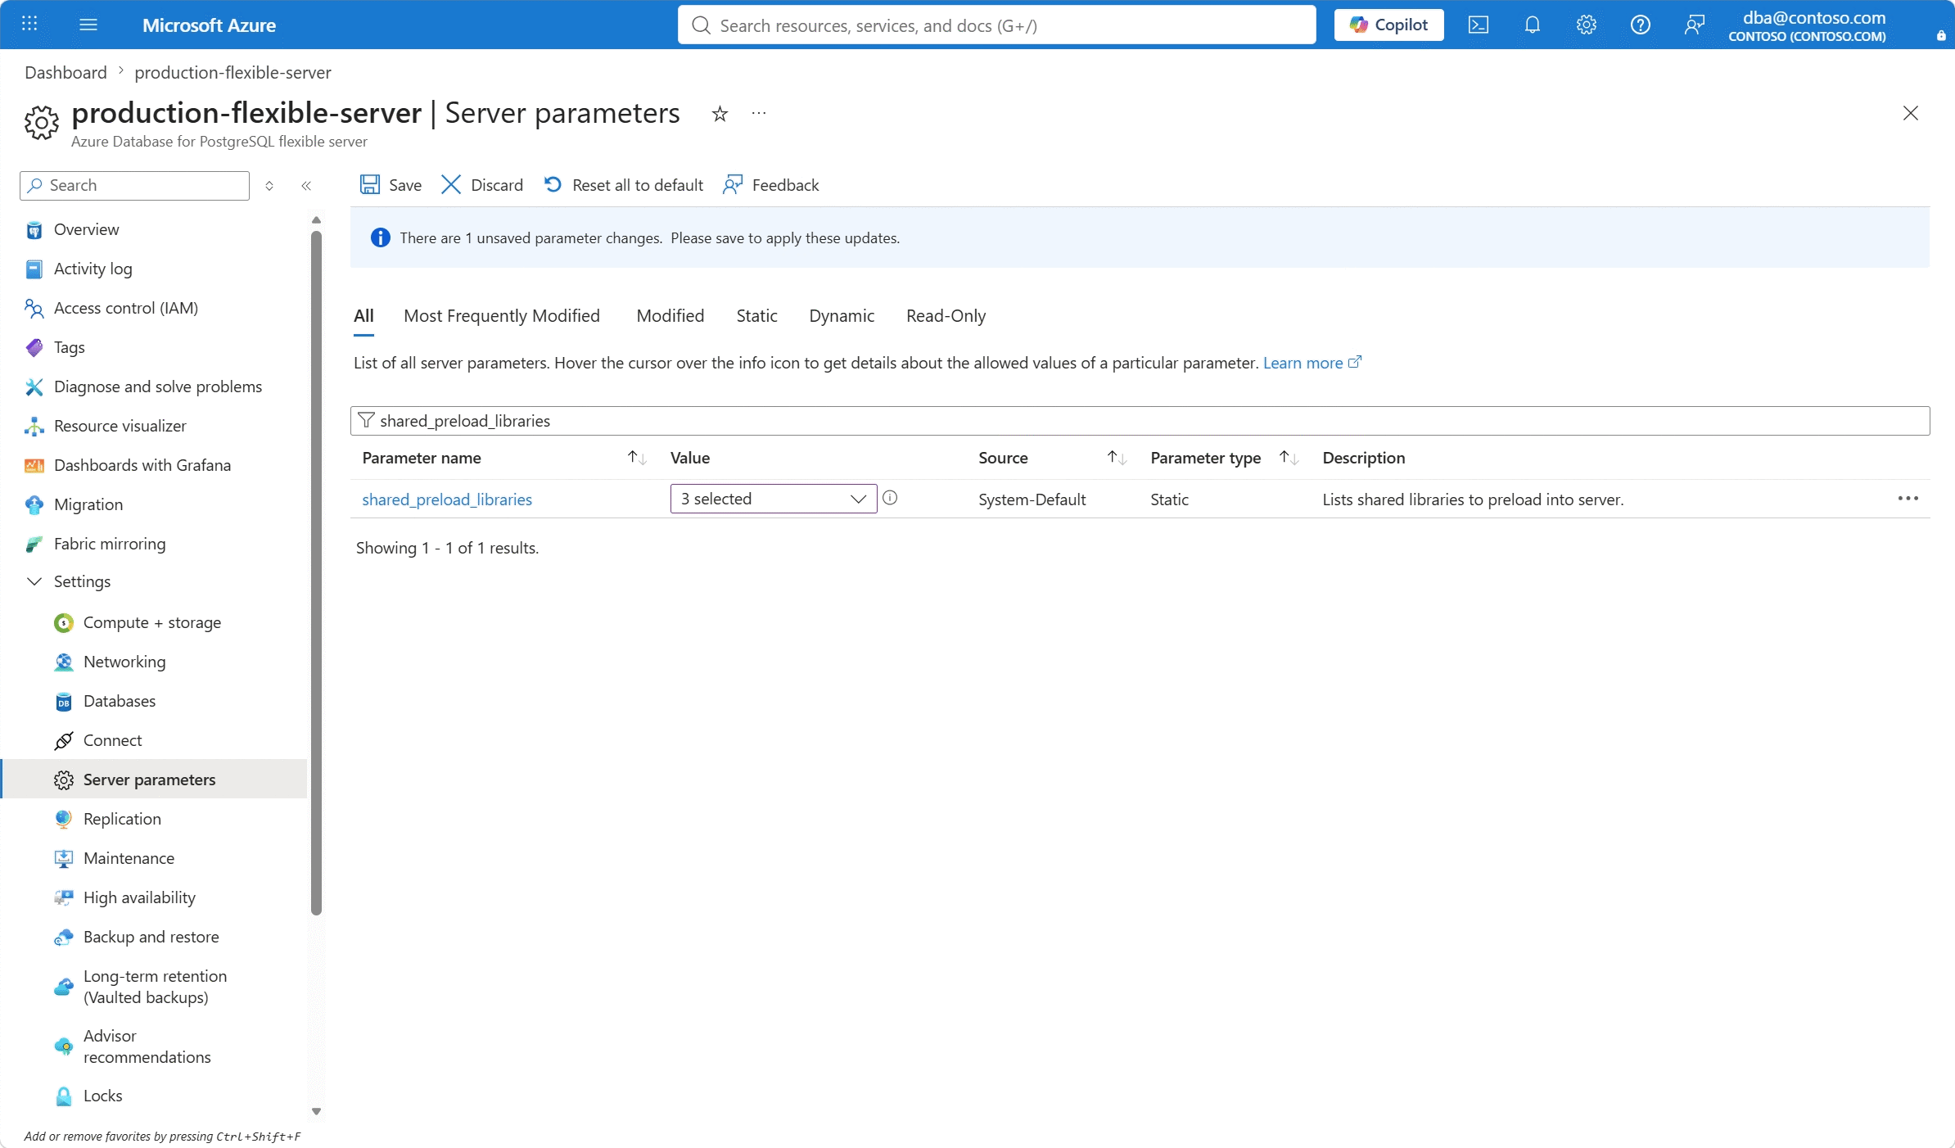Open Long-term retention (Vaulted backups)

155,987
